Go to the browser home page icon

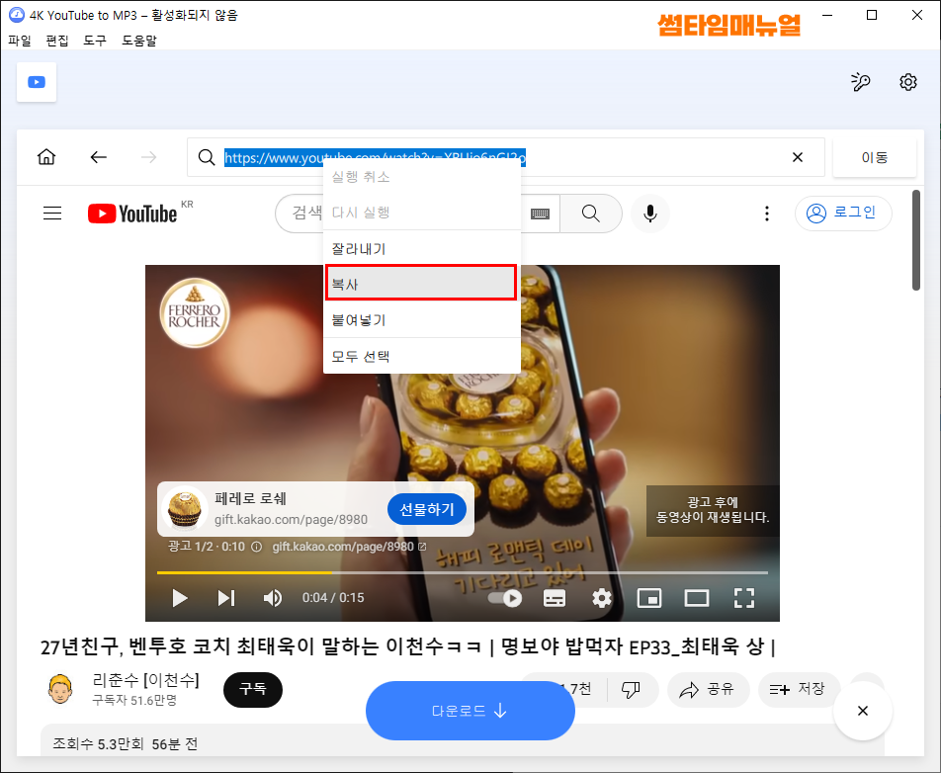(46, 157)
